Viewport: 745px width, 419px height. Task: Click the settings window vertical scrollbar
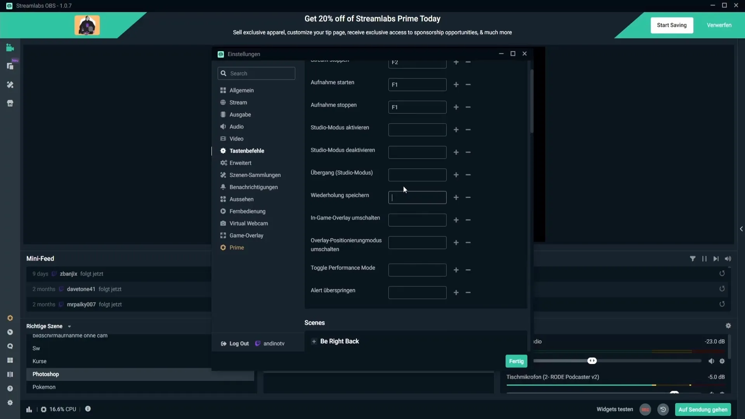(x=532, y=102)
